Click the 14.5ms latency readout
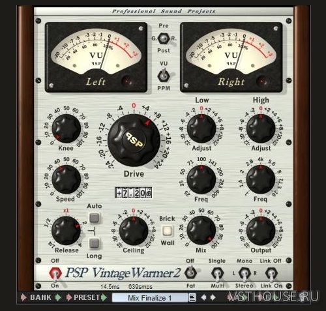The height and width of the screenshot is (311, 326). coord(110,287)
